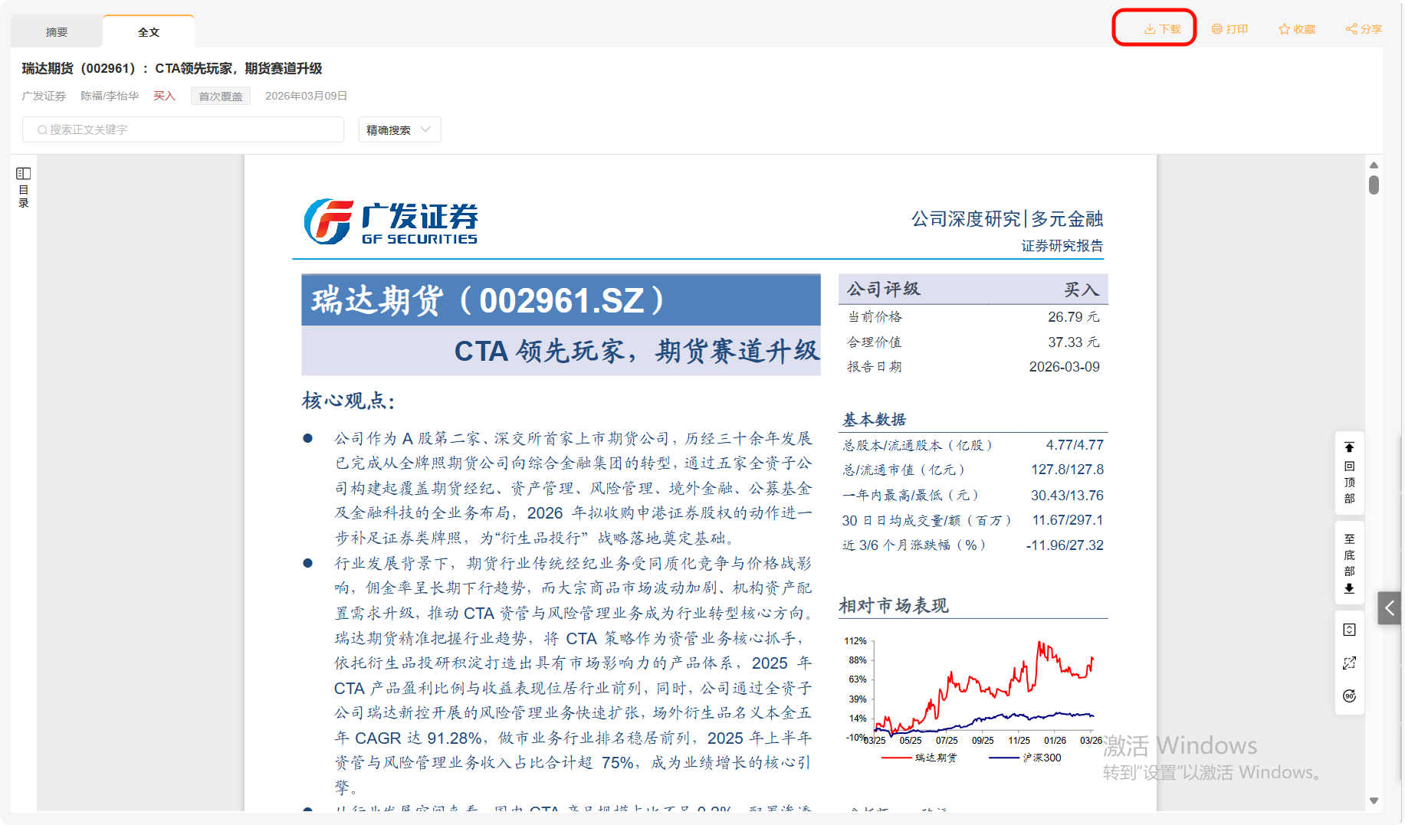Click the 公司评级 header row
1405x825 pixels.
973,290
